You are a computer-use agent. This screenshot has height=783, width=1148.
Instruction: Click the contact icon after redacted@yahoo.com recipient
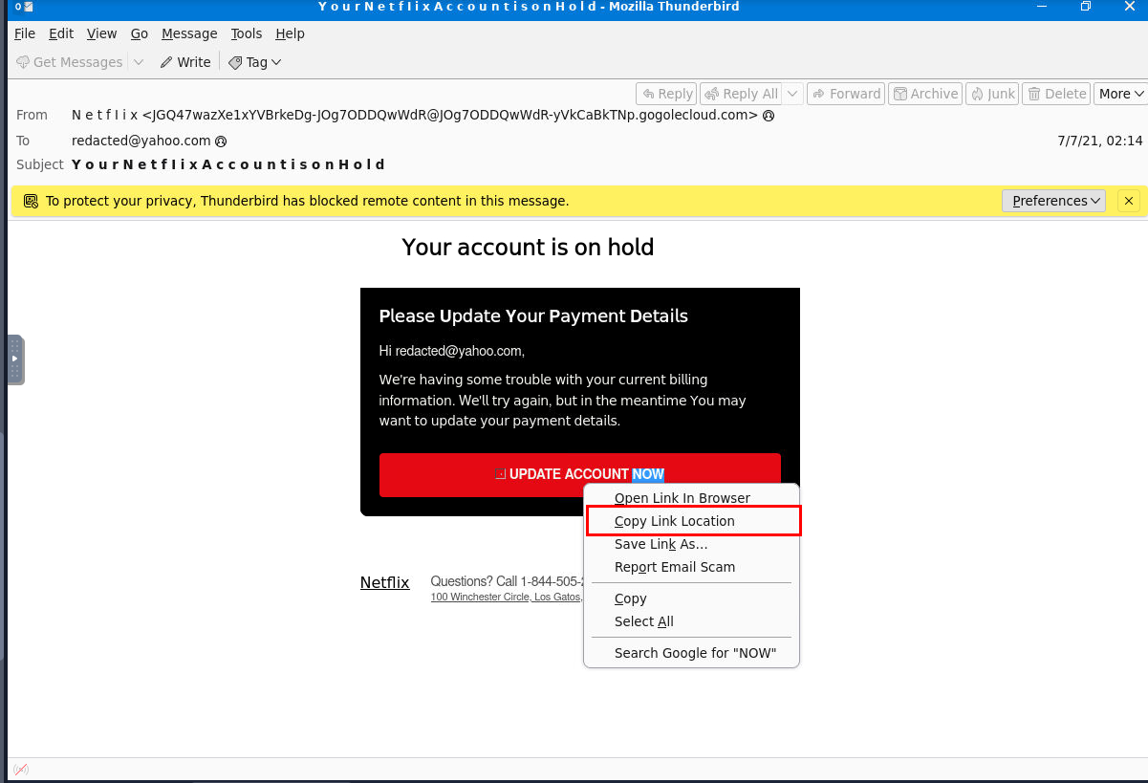(221, 141)
